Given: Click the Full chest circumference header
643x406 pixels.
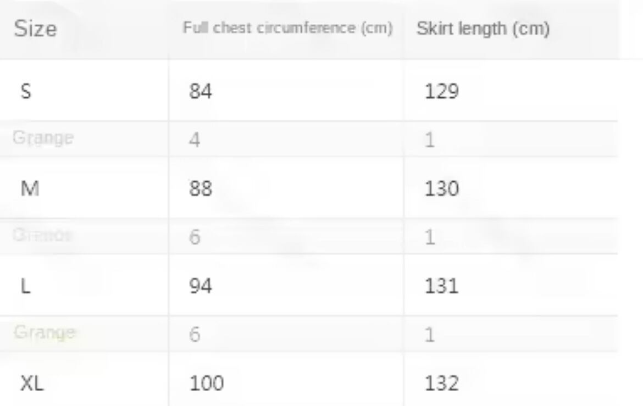Looking at the screenshot, I should coord(287,29).
